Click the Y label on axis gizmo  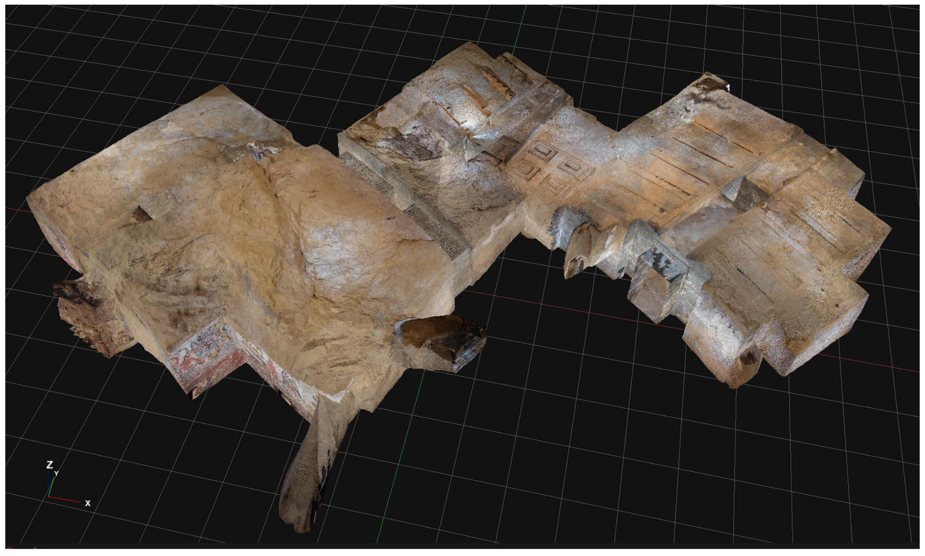(56, 474)
